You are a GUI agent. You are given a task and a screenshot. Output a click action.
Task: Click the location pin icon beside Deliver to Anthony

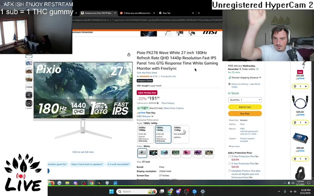pyautogui.click(x=230, y=84)
